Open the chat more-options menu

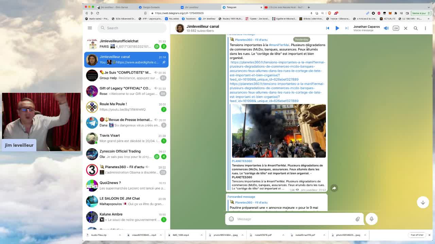click(425, 28)
